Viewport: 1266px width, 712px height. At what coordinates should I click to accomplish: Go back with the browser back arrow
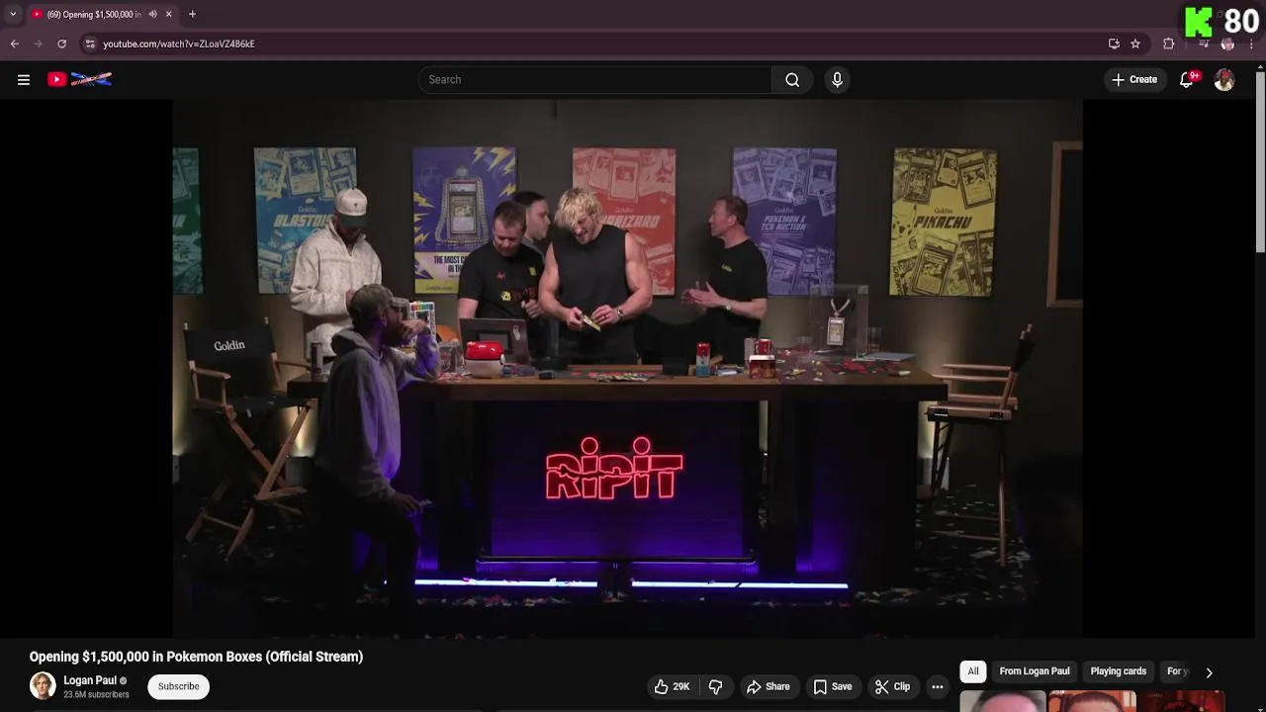click(14, 44)
